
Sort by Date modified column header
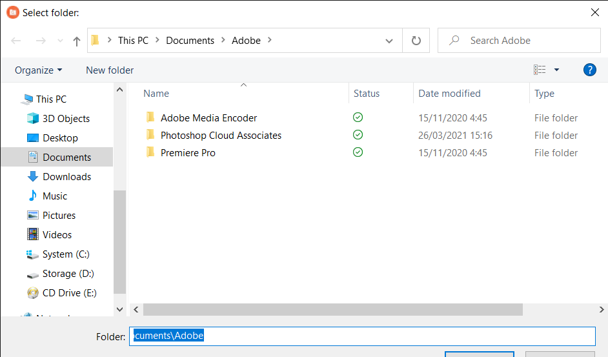pos(449,94)
